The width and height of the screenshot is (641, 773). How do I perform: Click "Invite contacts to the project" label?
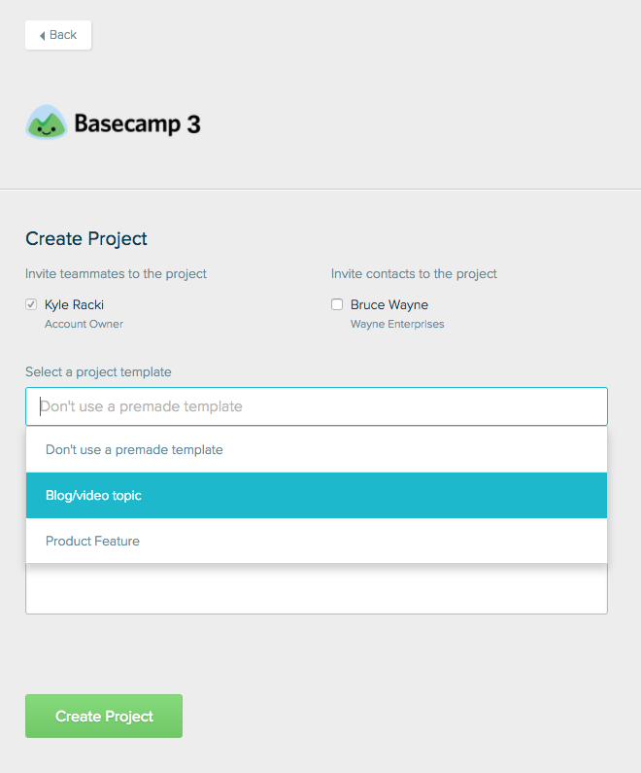pyautogui.click(x=414, y=273)
